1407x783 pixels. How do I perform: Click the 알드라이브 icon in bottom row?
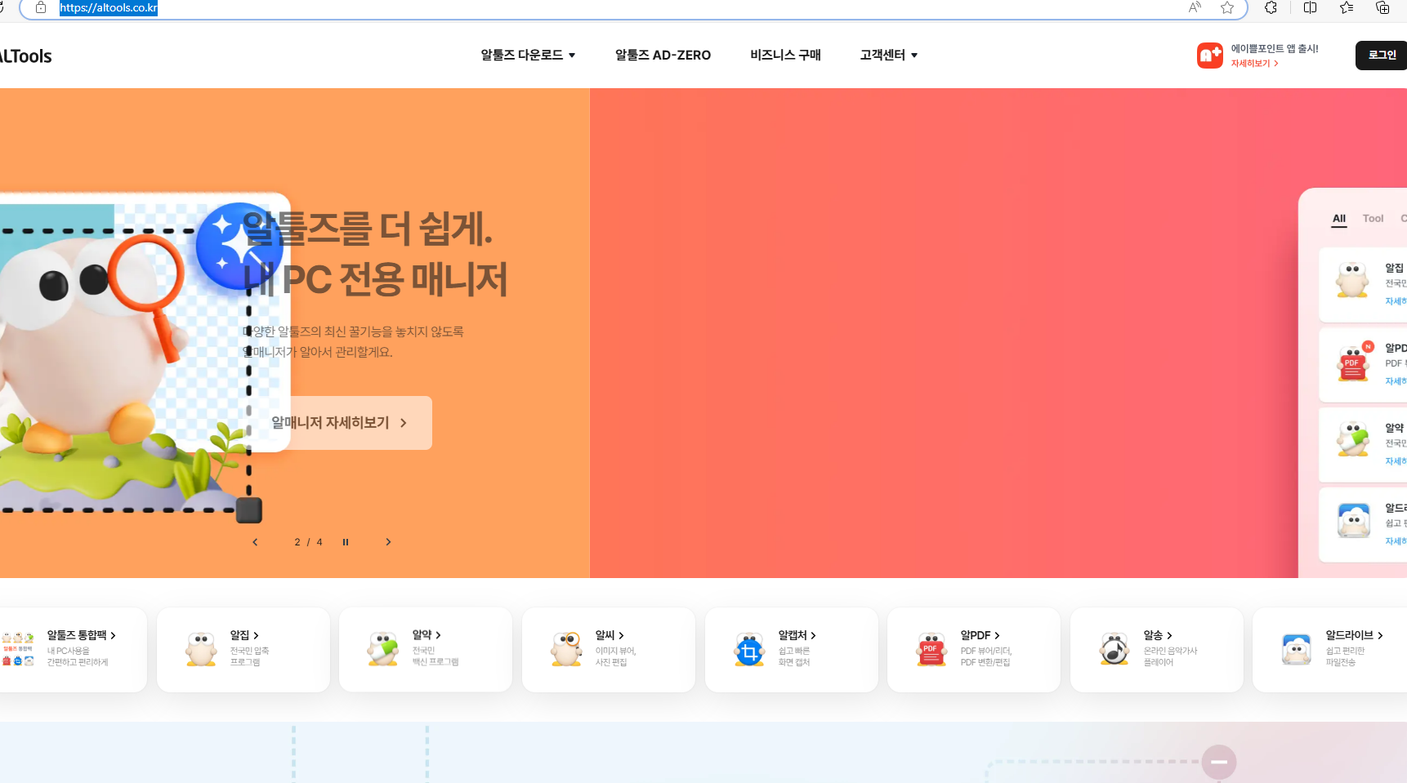click(x=1297, y=649)
